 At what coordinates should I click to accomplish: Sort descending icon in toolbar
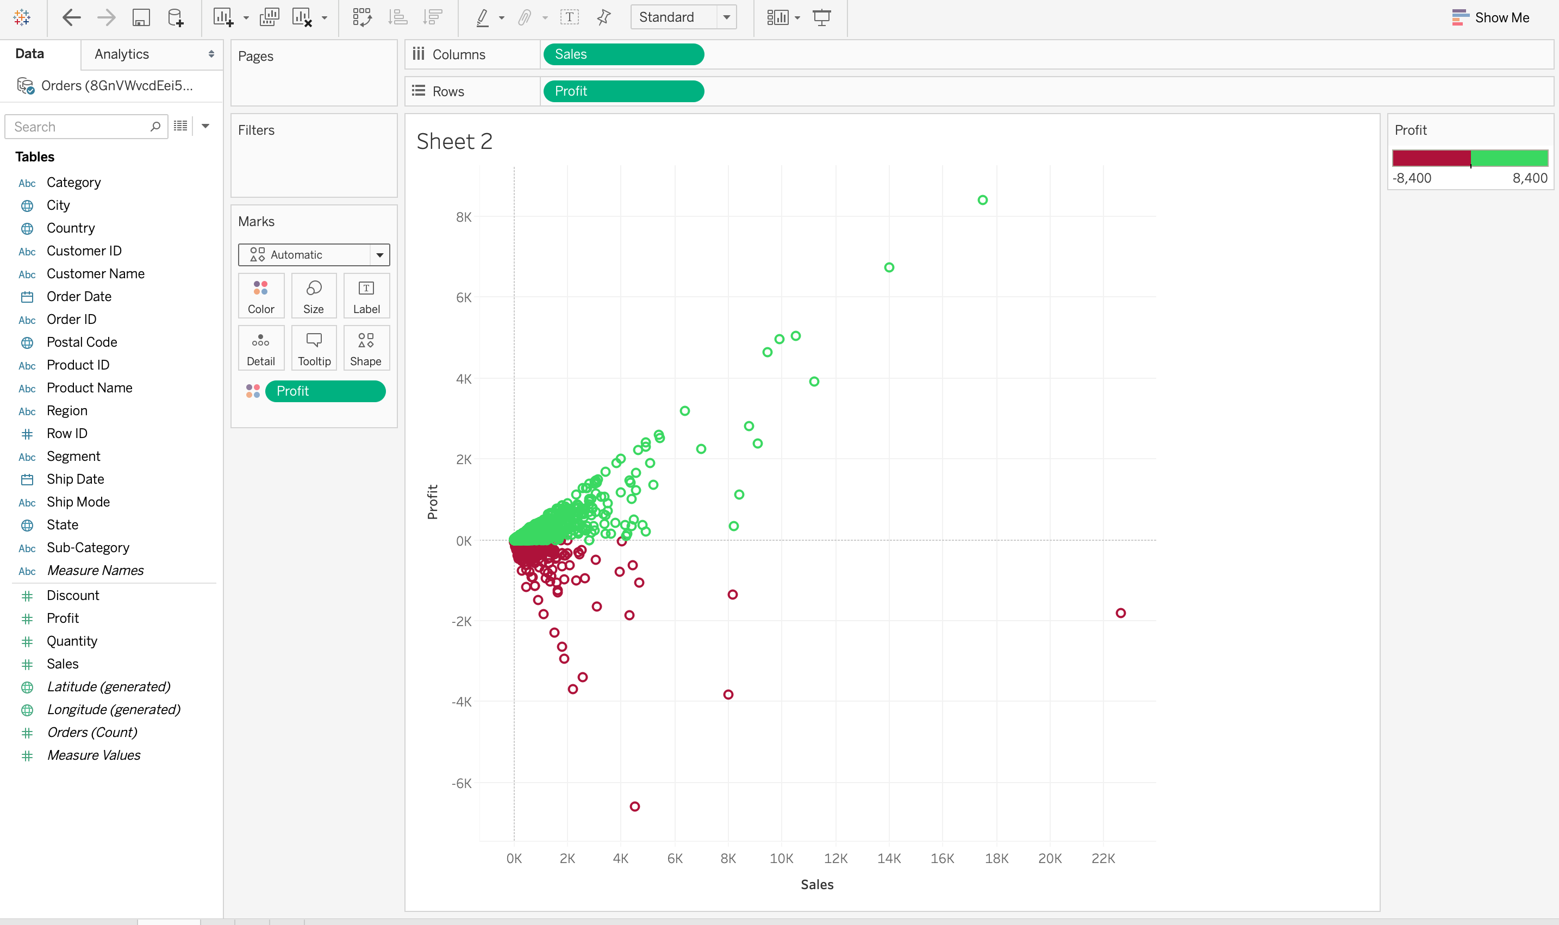433,17
